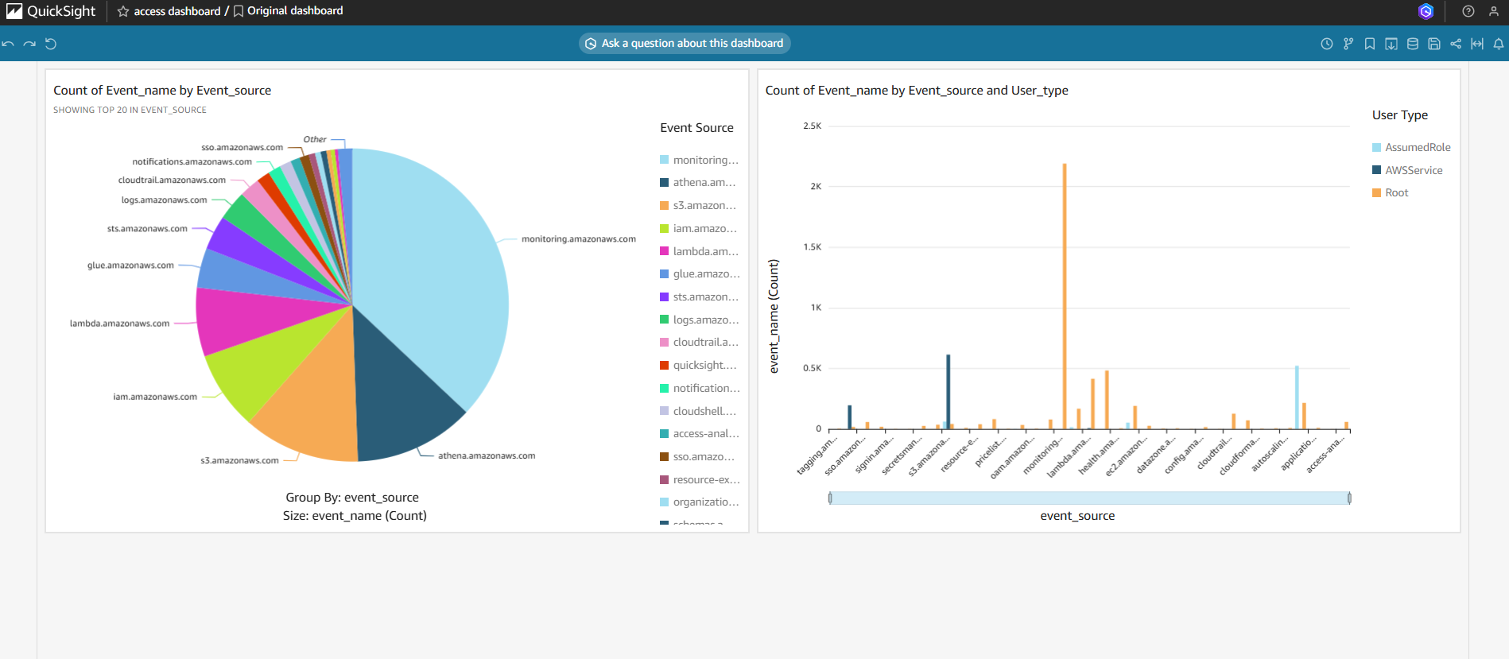The width and height of the screenshot is (1509, 659).
Task: Click the glue.amazonaws.com pie label
Action: click(x=130, y=266)
